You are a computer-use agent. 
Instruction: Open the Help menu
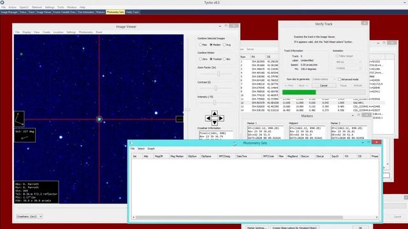coord(82,7)
